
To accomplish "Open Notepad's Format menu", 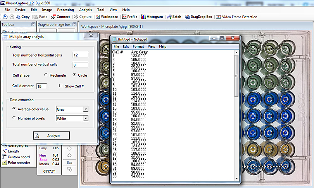I will point(138,46).
